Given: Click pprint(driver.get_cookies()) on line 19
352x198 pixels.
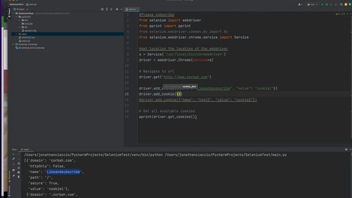Looking at the screenshot, I should point(168,117).
